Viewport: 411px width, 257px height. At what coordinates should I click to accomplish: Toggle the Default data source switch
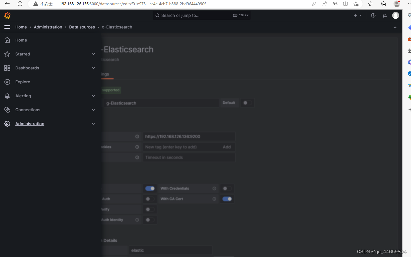tap(247, 103)
